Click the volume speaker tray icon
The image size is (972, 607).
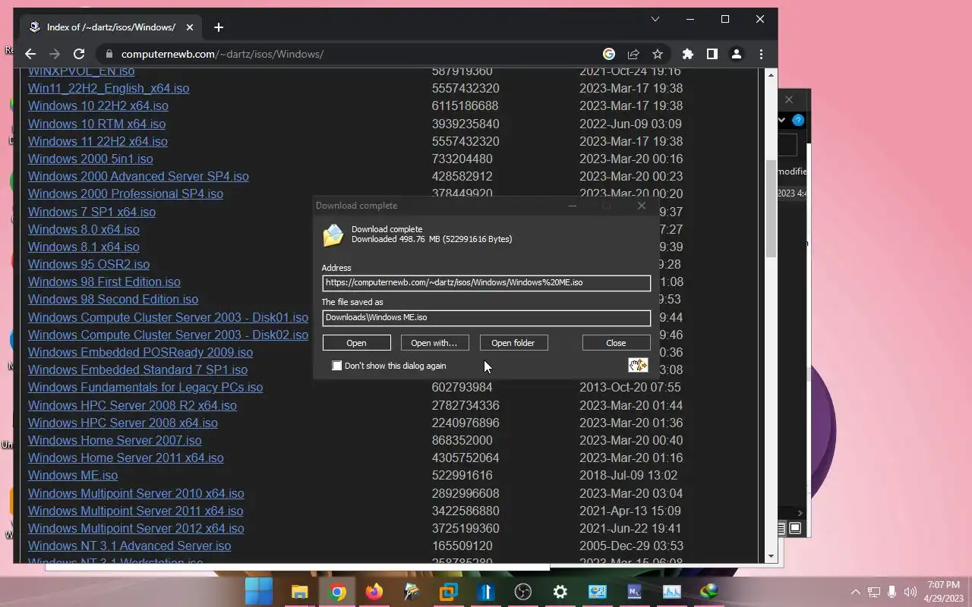pos(910,592)
